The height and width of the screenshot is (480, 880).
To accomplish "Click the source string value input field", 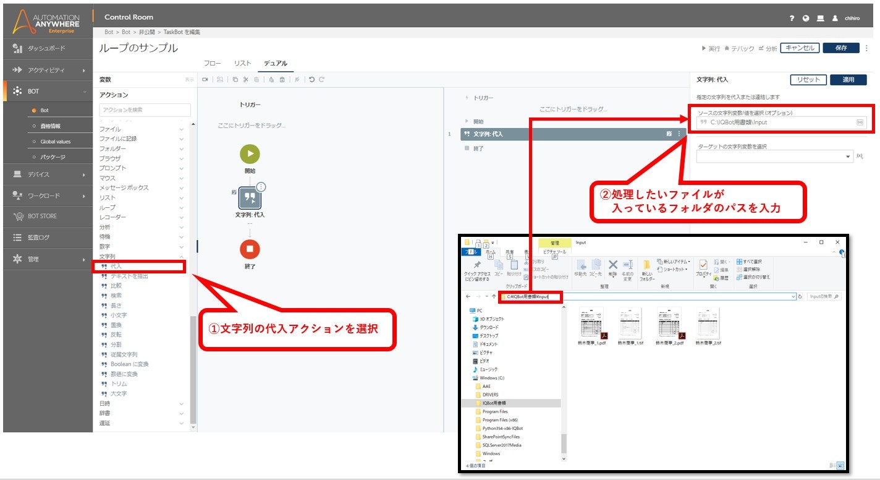I will (x=781, y=122).
